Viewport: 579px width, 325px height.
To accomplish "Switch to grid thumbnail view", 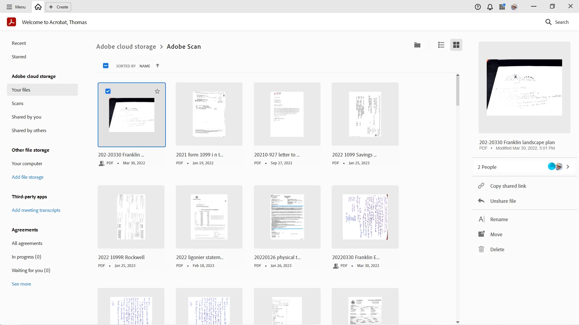I will (x=456, y=45).
